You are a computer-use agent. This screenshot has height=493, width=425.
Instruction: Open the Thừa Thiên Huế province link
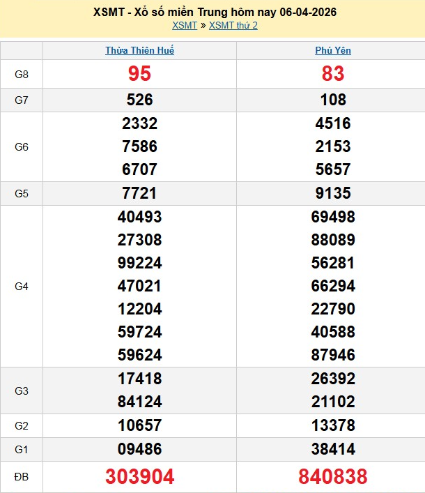[139, 51]
